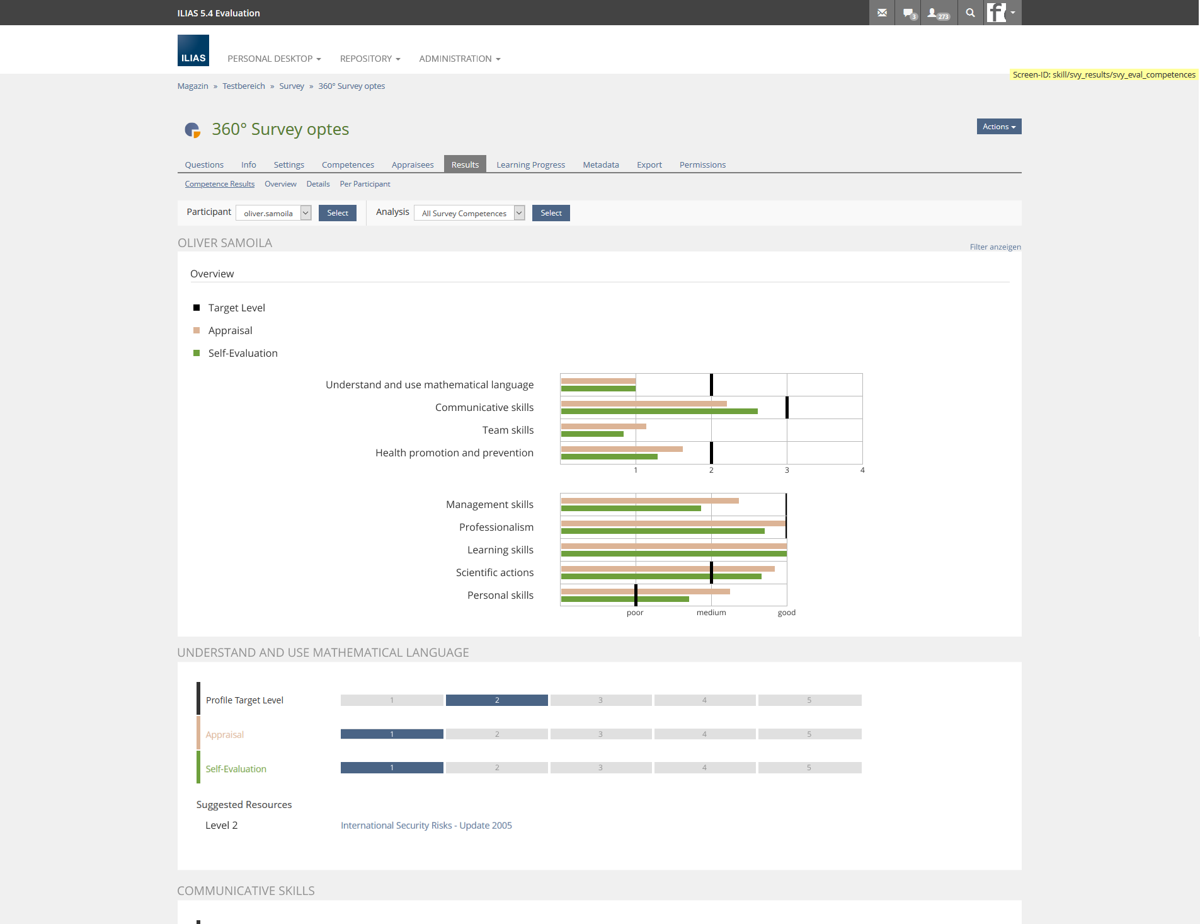Open the mail envelope icon

pos(882,13)
